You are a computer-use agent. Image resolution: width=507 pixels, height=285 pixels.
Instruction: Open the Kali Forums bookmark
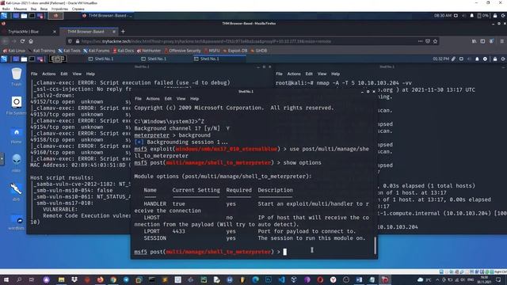tap(96, 51)
